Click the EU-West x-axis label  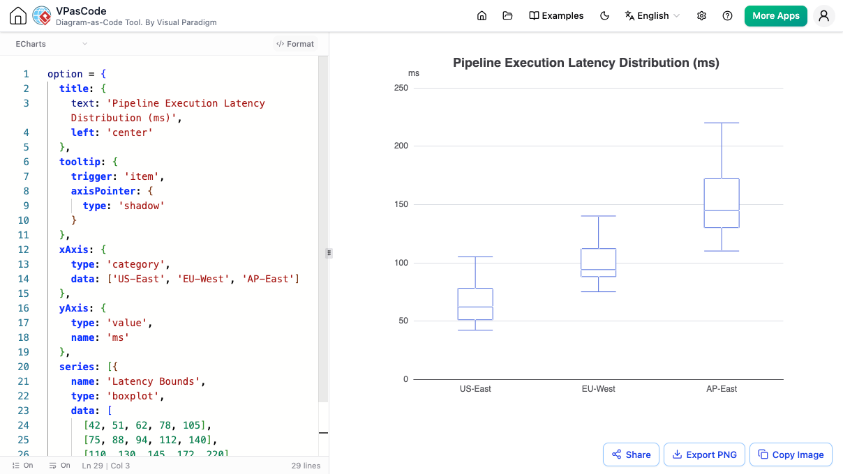599,389
